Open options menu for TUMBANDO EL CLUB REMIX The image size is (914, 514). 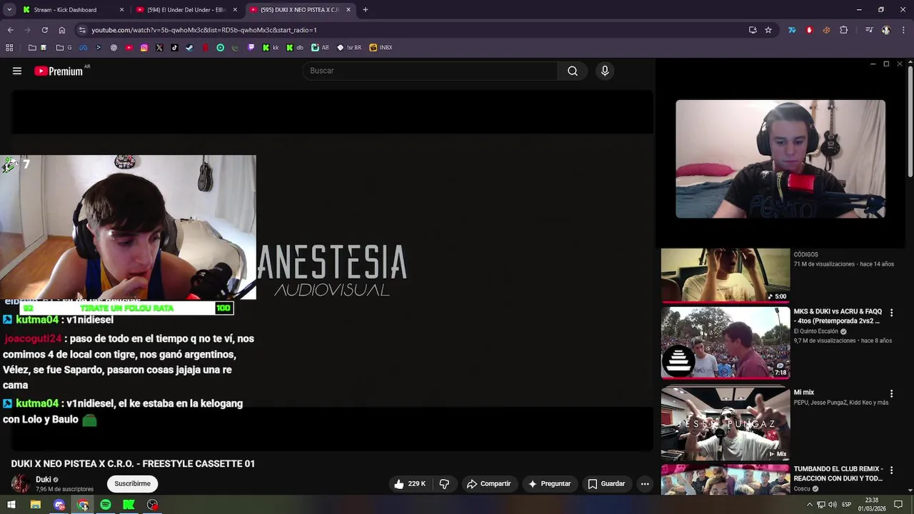[x=891, y=470]
